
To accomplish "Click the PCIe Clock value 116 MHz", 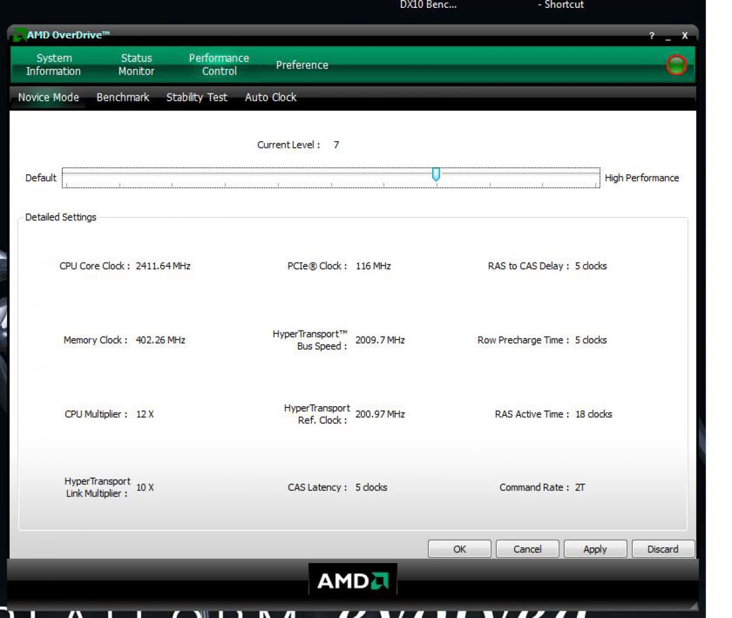I will point(374,266).
